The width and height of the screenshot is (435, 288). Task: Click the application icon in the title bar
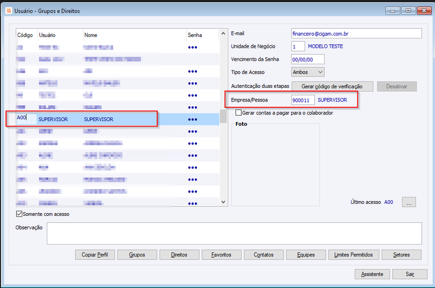tap(9, 11)
